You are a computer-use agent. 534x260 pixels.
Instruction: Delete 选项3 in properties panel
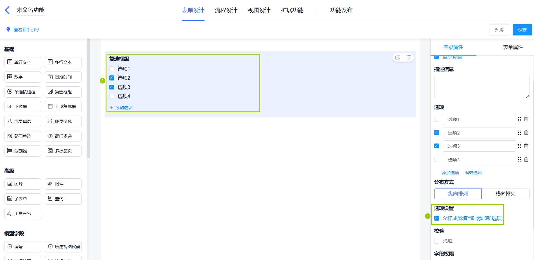click(x=526, y=146)
